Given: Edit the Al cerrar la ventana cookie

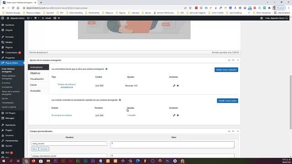Looking at the screenshot, I should coord(174,115).
